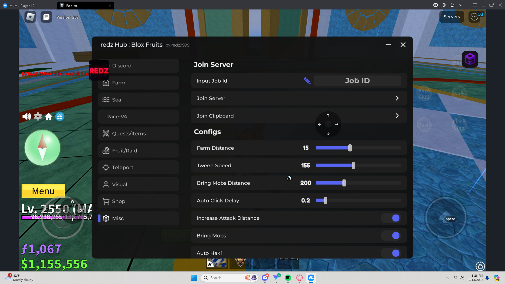This screenshot has width=505, height=284.
Task: Click the Join Clipboard chevron arrow
Action: point(397,116)
